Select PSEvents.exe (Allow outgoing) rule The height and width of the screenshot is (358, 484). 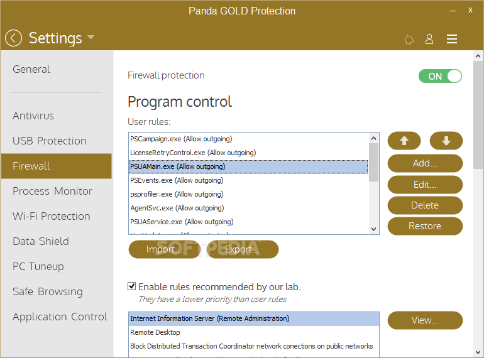coord(249,180)
